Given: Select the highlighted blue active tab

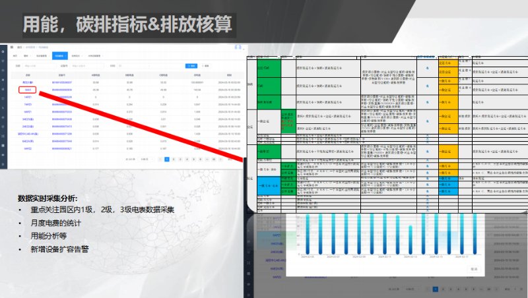Looking at the screenshot, I should point(59,56).
